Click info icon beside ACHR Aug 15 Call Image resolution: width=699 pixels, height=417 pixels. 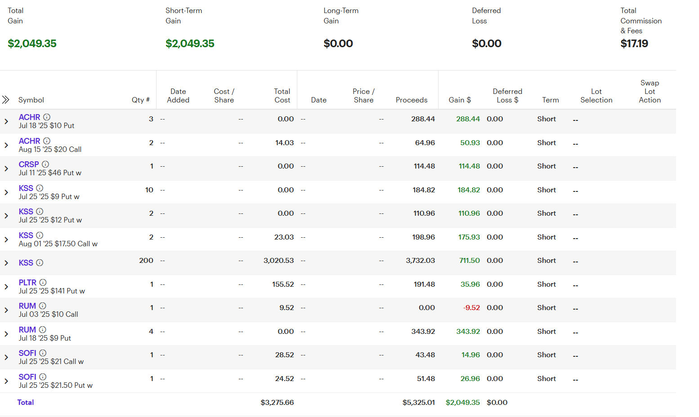47,141
